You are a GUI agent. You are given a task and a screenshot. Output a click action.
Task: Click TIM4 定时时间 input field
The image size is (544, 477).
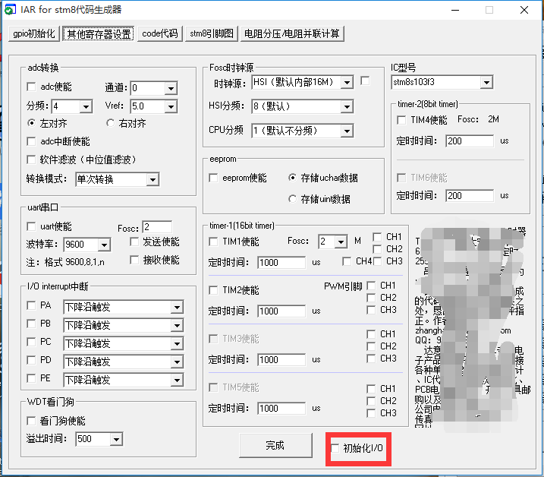click(470, 141)
